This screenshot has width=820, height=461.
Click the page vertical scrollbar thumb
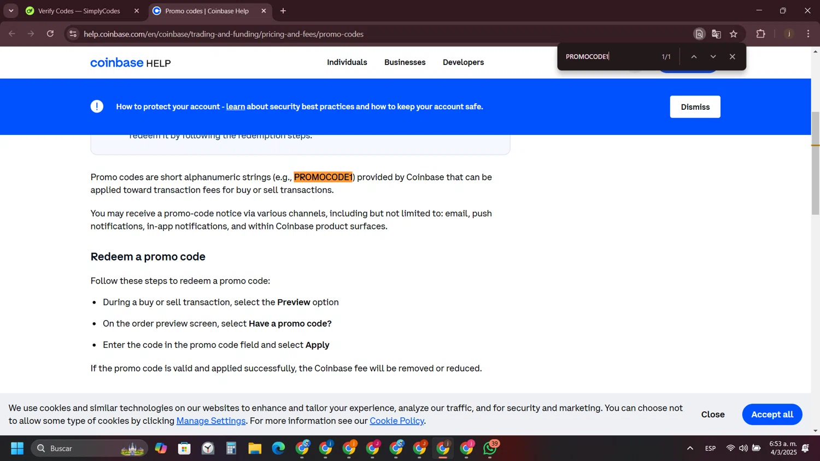[x=815, y=163]
